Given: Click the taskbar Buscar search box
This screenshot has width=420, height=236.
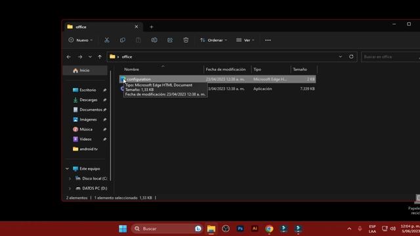Looking at the screenshot, I should 167,229.
